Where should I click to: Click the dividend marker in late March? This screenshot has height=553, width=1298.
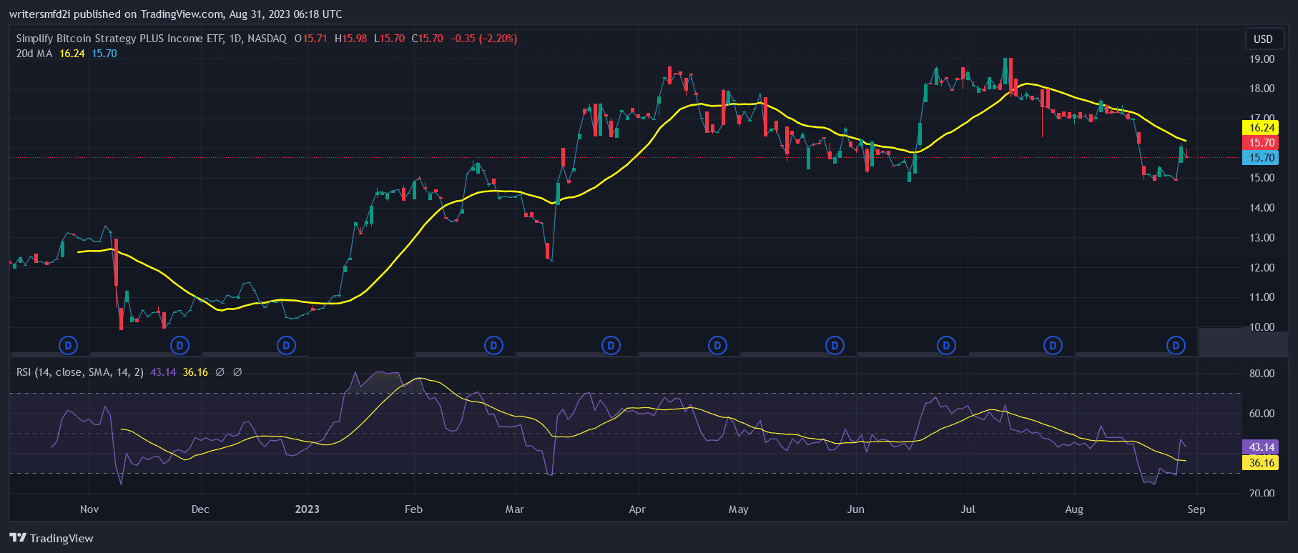click(611, 346)
